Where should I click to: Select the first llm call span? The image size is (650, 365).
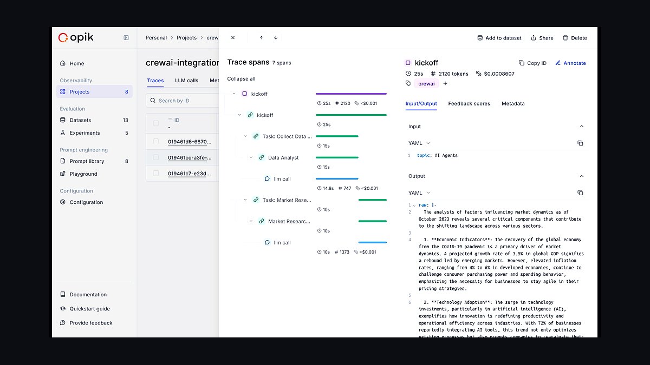click(282, 179)
